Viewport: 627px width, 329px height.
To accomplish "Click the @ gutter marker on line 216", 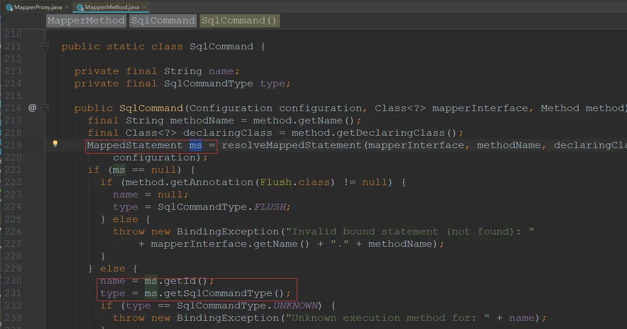I will click(32, 108).
